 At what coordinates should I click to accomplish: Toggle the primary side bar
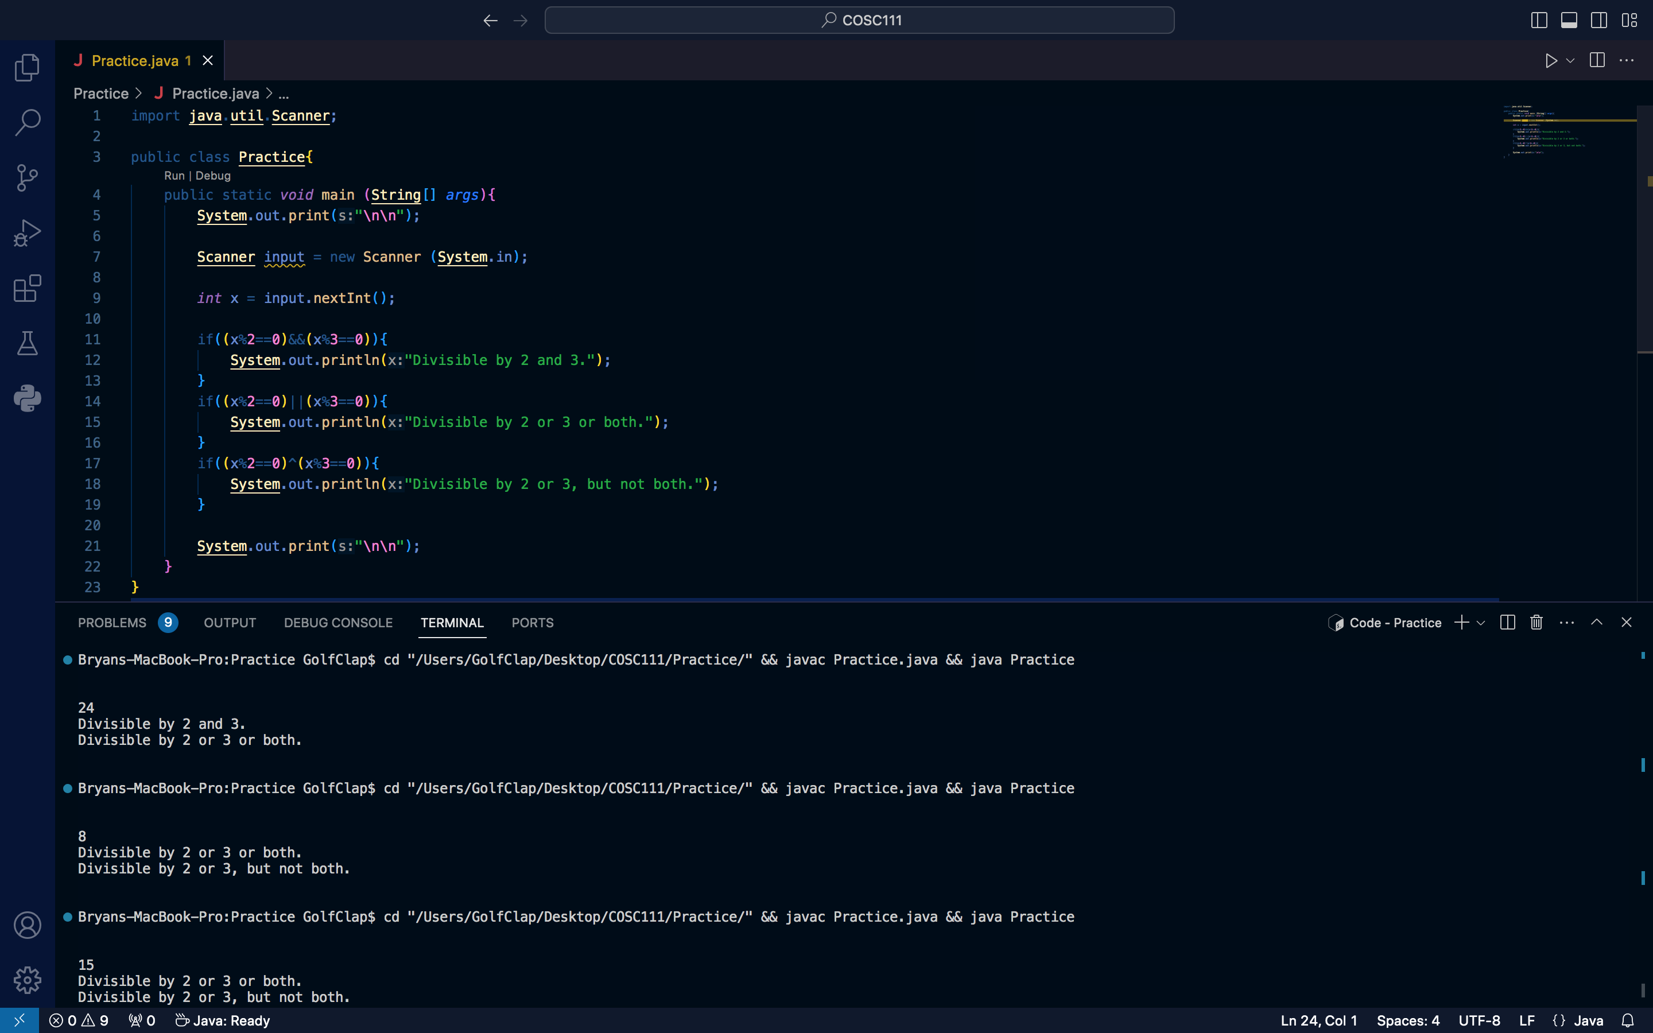(1539, 21)
